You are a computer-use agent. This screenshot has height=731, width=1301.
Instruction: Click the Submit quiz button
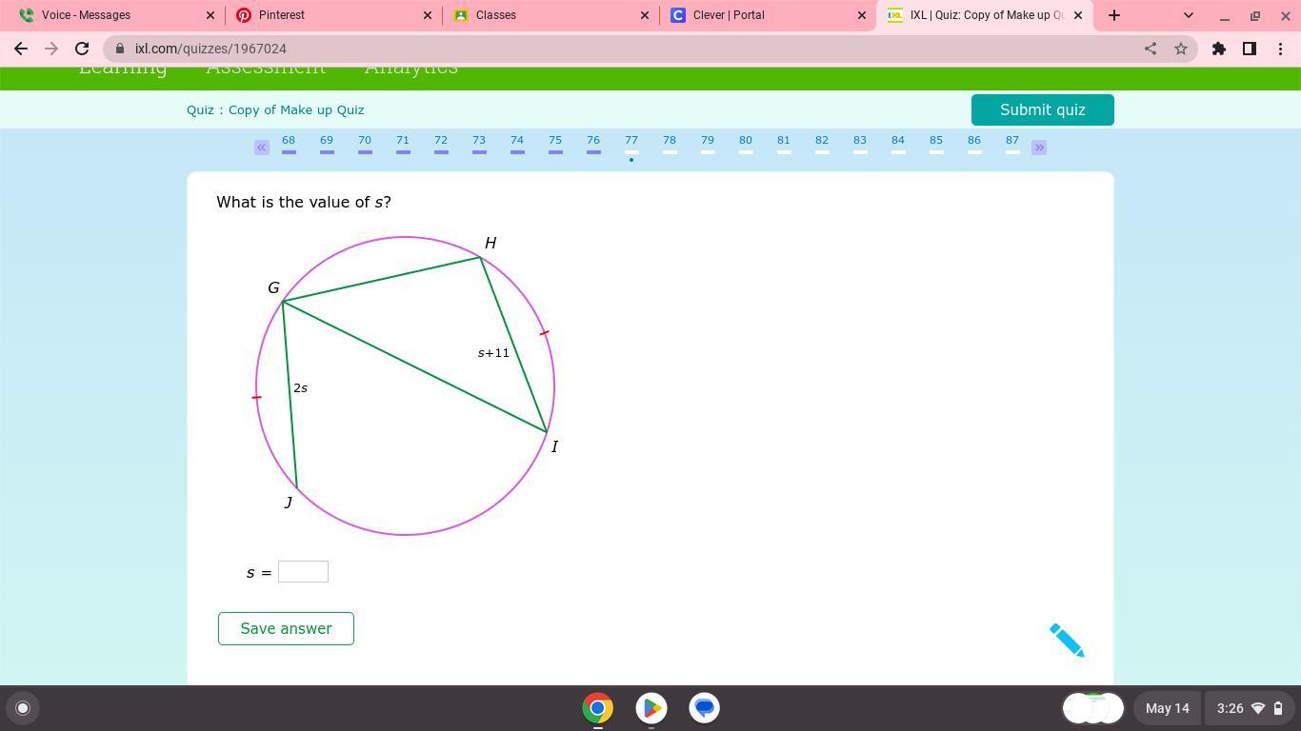[1042, 109]
